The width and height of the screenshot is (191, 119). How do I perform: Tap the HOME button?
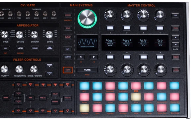[x=87, y=70]
